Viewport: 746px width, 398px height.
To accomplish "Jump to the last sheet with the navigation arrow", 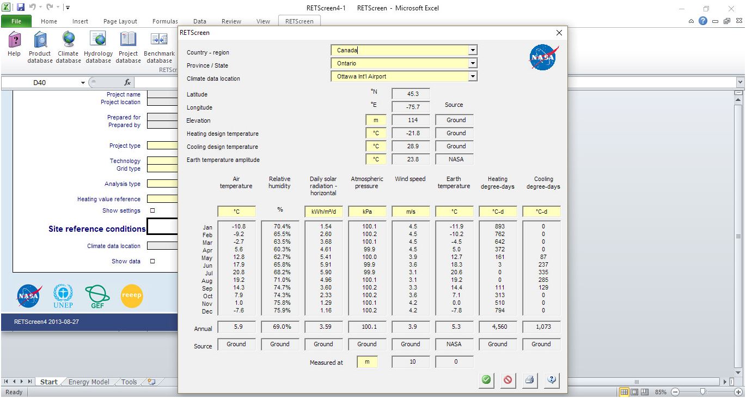I will pyautogui.click(x=30, y=382).
